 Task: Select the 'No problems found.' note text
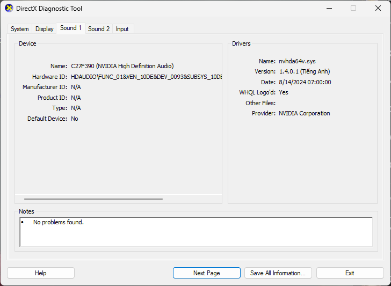click(x=59, y=222)
